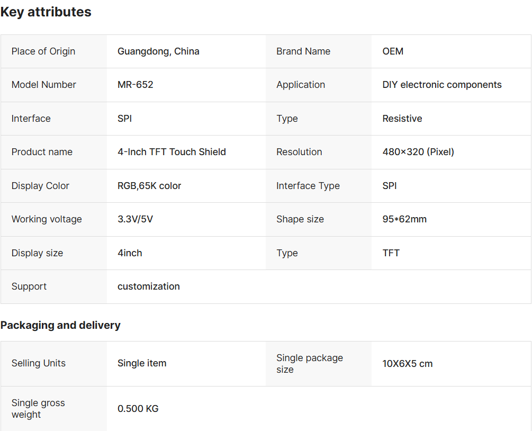Select the Resistive type value
The image size is (532, 431).
[402, 119]
